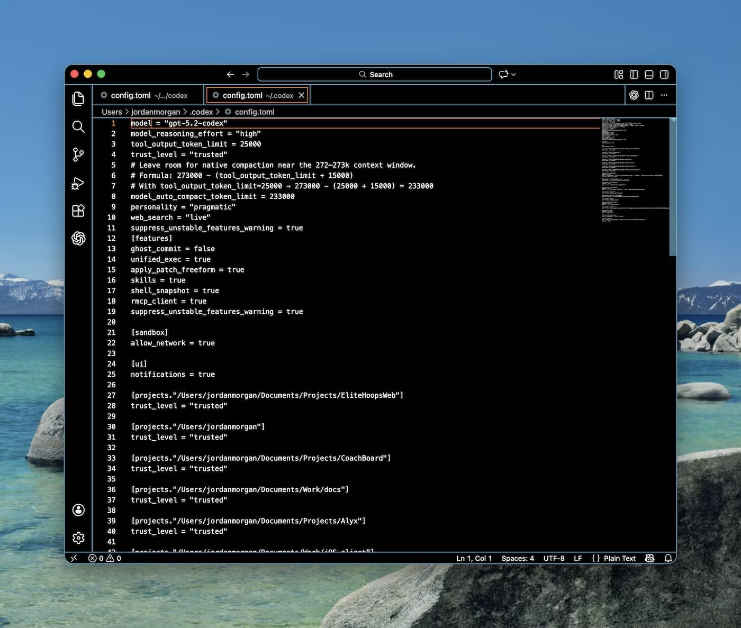This screenshot has width=741, height=628.
Task: Open the Source Control view
Action: pyautogui.click(x=78, y=154)
